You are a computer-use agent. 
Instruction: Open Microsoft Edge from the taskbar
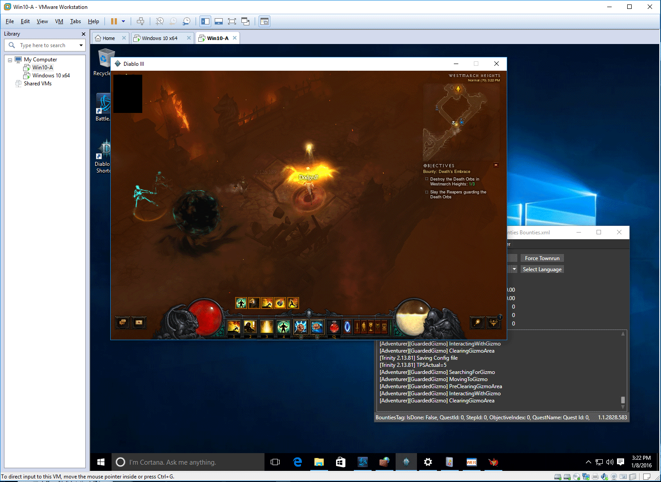click(297, 462)
